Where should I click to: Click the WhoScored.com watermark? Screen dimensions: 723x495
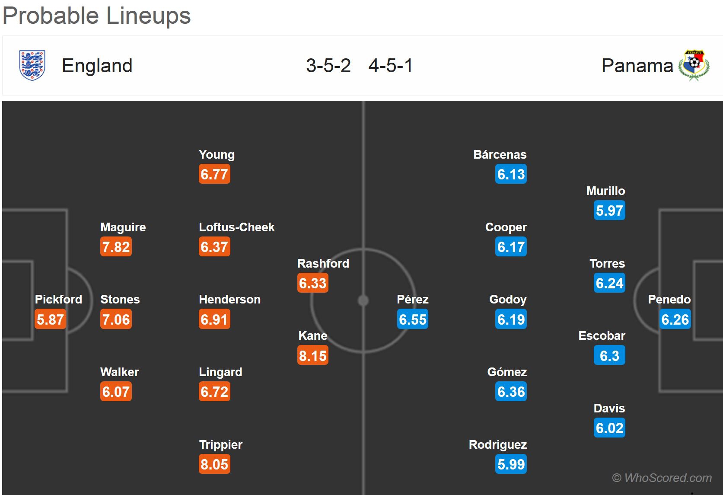coord(662,478)
